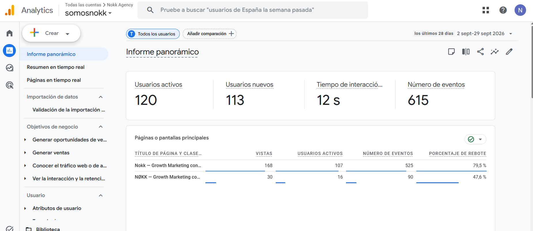Open the Help question mark icon
533x231 pixels.
[503, 10]
